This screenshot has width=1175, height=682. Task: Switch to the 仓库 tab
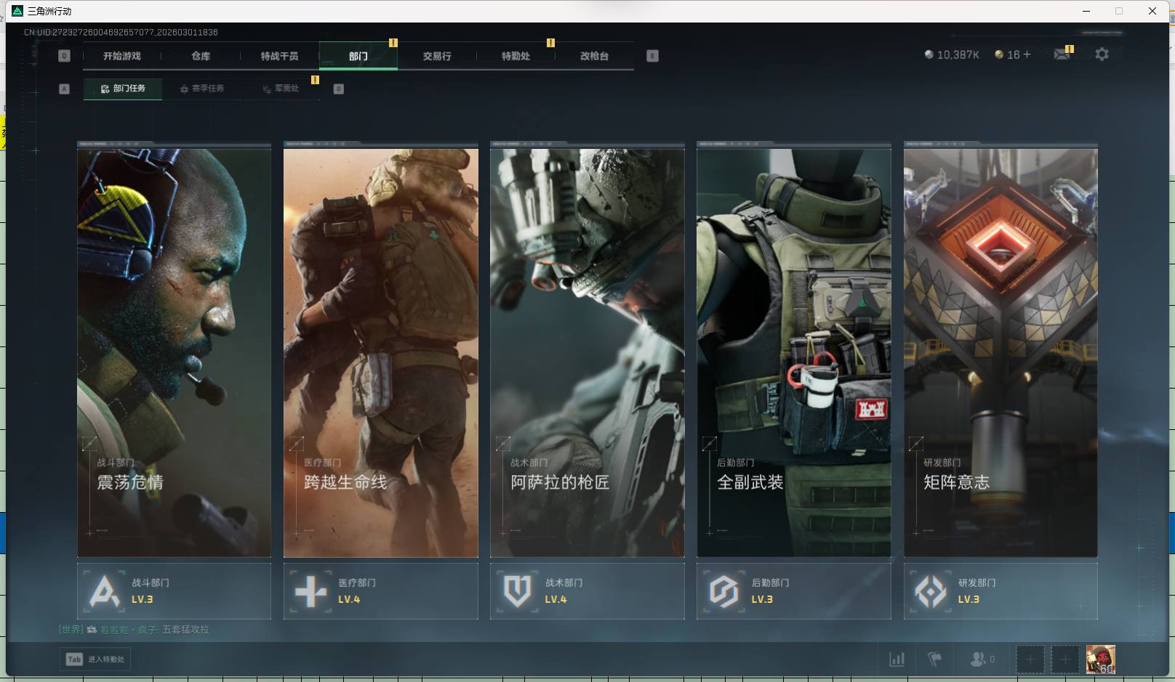click(x=201, y=56)
